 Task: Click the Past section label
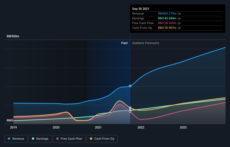(124, 43)
